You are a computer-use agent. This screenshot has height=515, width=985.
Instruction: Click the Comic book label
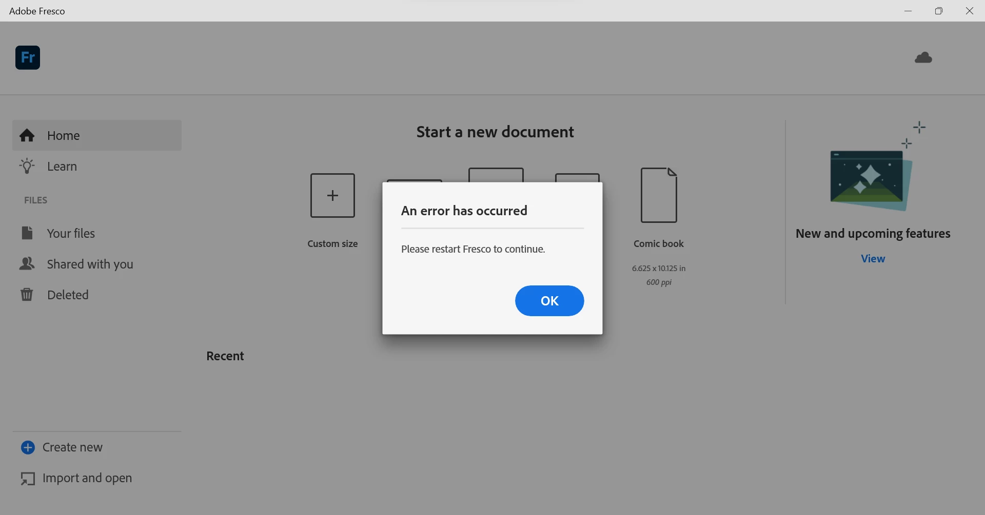click(x=659, y=244)
